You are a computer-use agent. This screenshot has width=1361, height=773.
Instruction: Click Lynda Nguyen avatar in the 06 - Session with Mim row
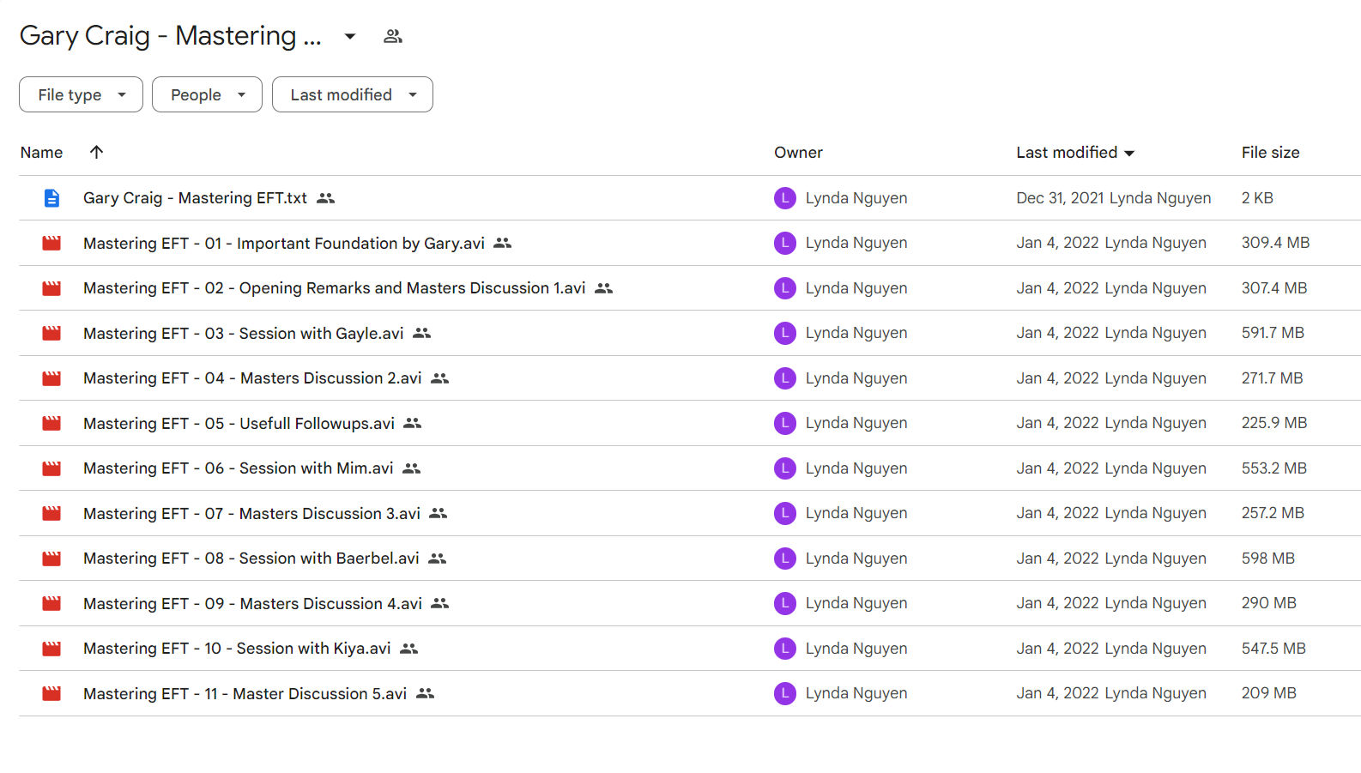pyautogui.click(x=785, y=468)
